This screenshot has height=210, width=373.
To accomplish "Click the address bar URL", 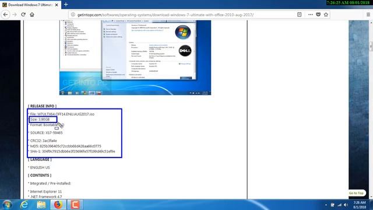I will click(x=166, y=15).
